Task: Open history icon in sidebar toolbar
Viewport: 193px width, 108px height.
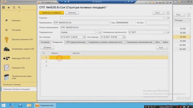Action: pos(14,7)
